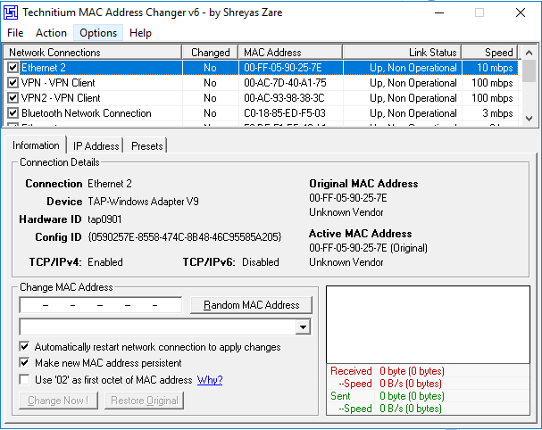Disable automatically restart network connection option
542x430 pixels.
[x=24, y=346]
